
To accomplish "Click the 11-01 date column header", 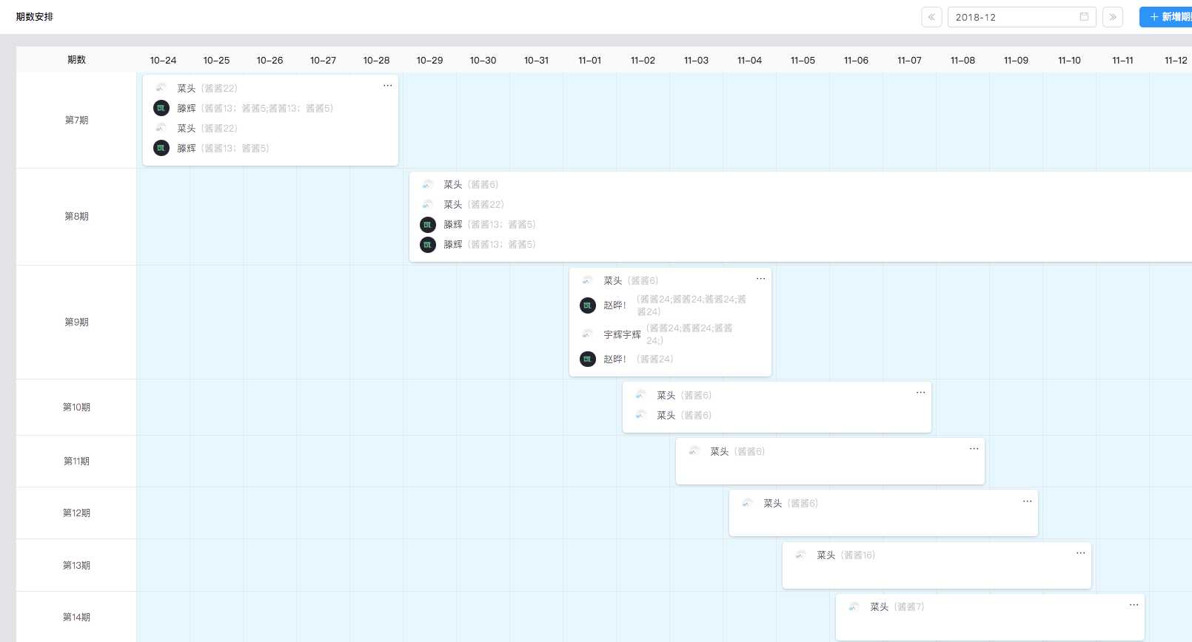I will (589, 60).
